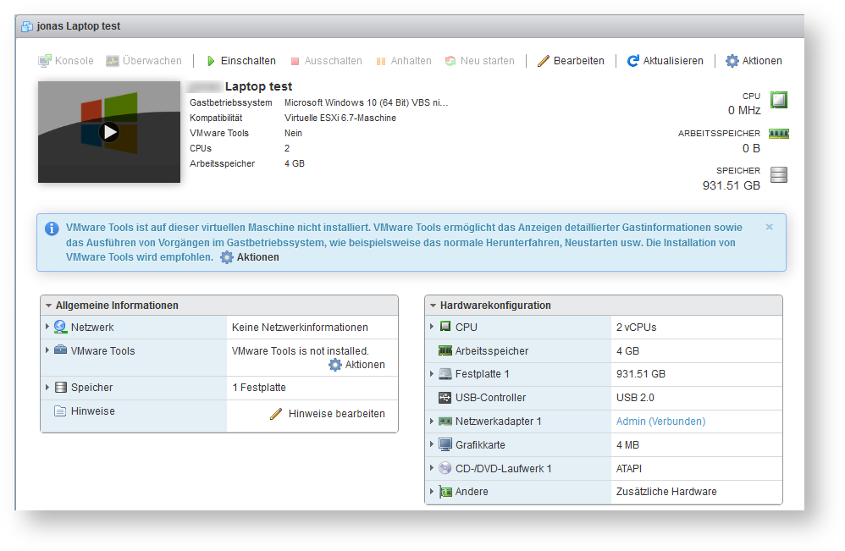Click the blue info icon in banner

(52, 229)
